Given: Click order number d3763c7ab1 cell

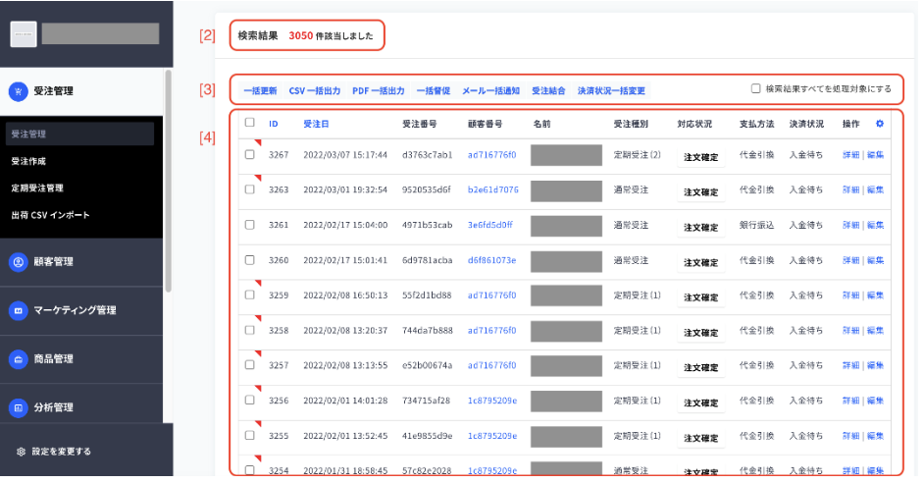Looking at the screenshot, I should [x=428, y=155].
